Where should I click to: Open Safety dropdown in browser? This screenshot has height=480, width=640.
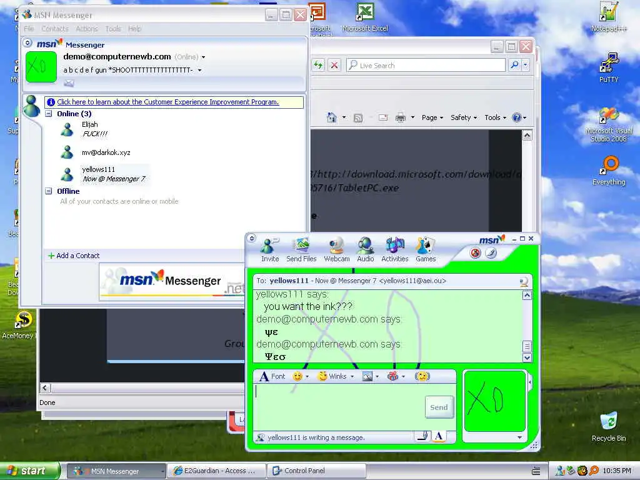pyautogui.click(x=464, y=117)
